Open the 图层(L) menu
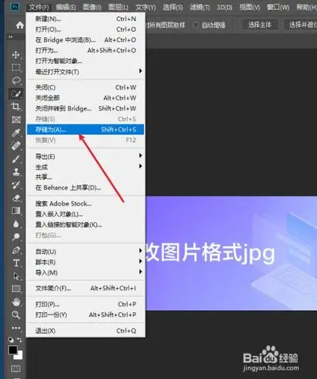Screen dimensions: 317x379 (x=118, y=8)
